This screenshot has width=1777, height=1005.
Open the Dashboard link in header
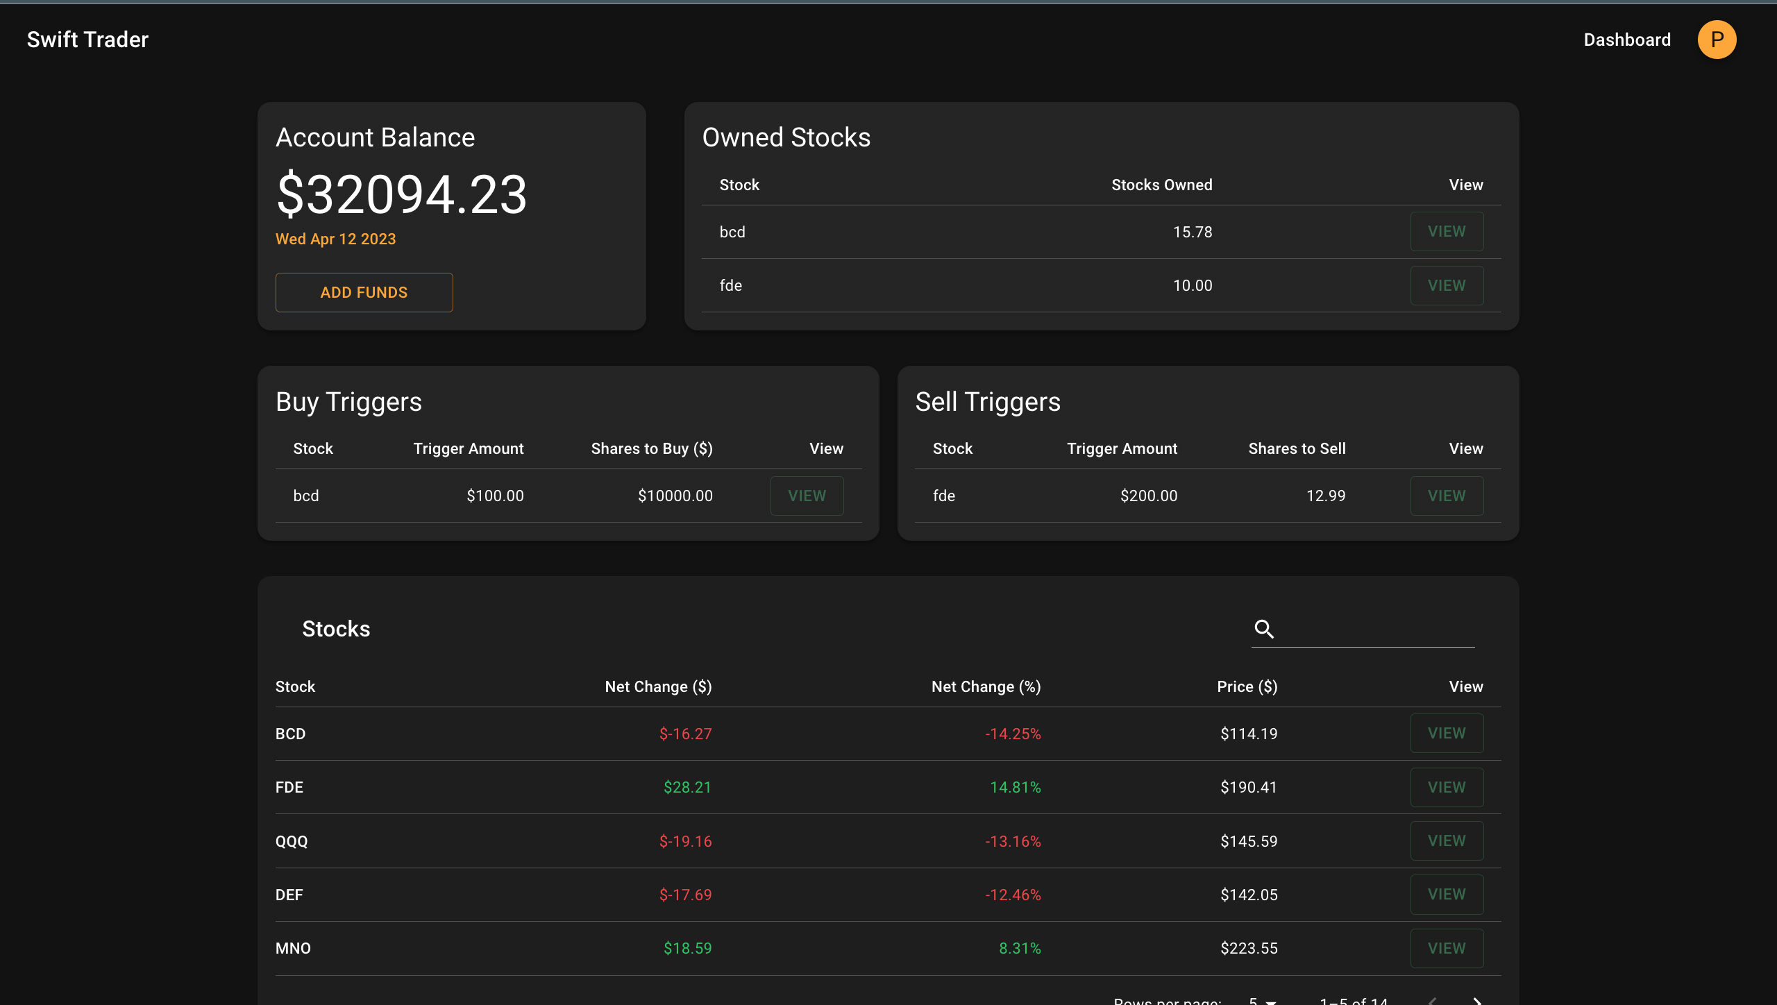pos(1627,40)
